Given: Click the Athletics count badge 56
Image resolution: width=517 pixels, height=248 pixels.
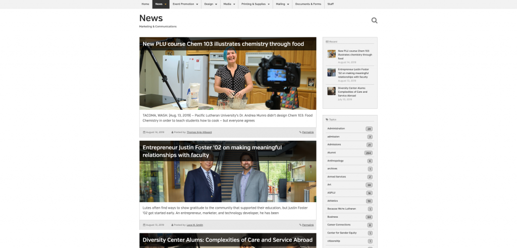Looking at the screenshot, I should [369, 201].
